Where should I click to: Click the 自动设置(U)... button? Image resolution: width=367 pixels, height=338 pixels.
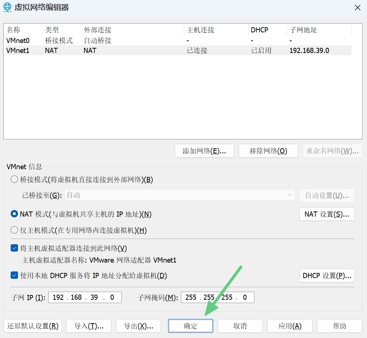point(327,195)
